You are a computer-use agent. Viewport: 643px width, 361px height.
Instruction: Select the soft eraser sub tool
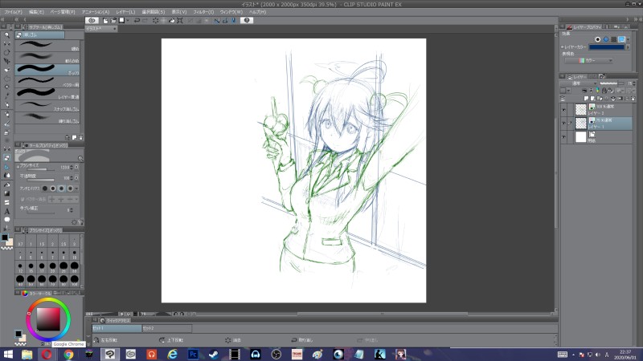click(47, 57)
